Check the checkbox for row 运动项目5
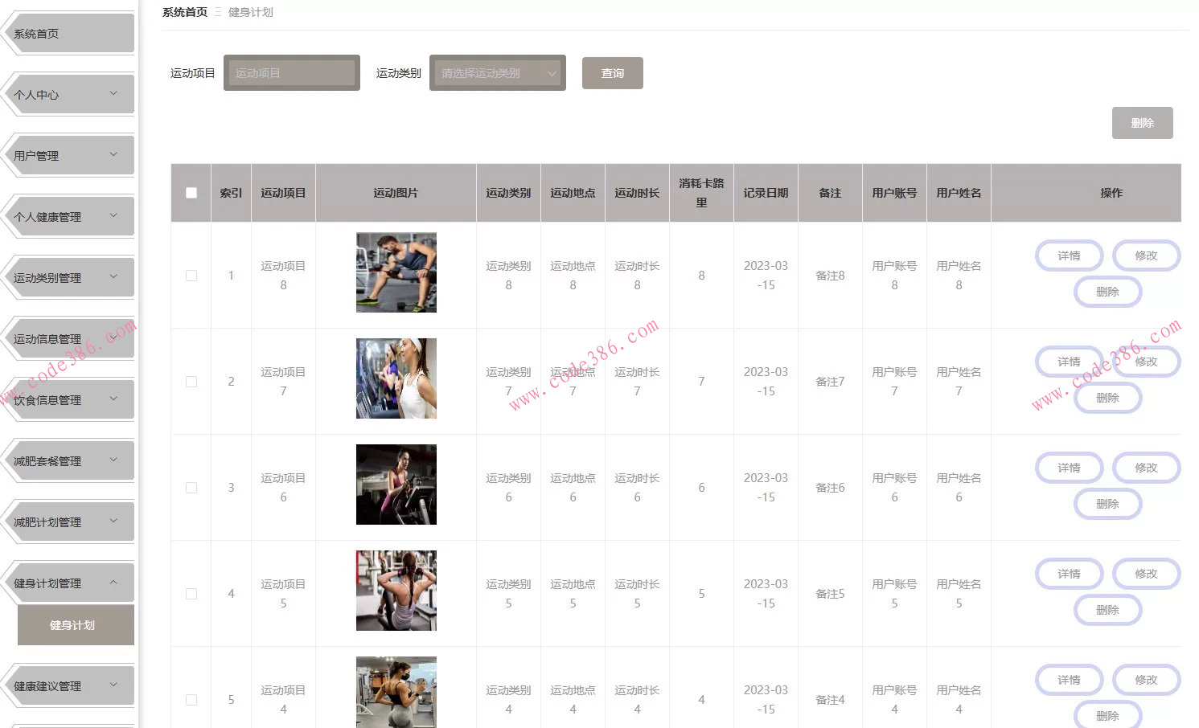 [x=191, y=594]
